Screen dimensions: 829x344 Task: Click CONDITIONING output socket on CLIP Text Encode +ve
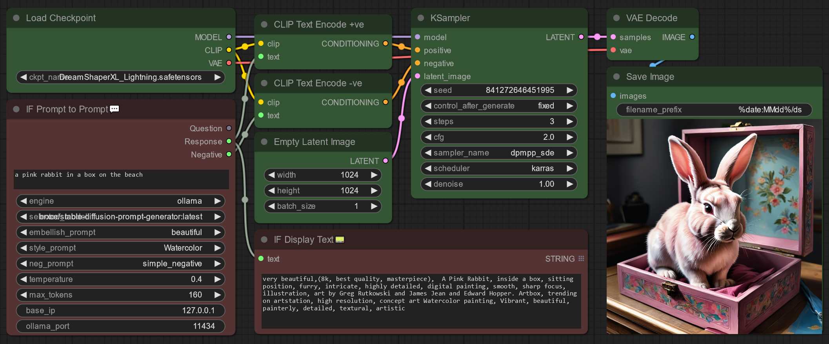[x=385, y=43]
